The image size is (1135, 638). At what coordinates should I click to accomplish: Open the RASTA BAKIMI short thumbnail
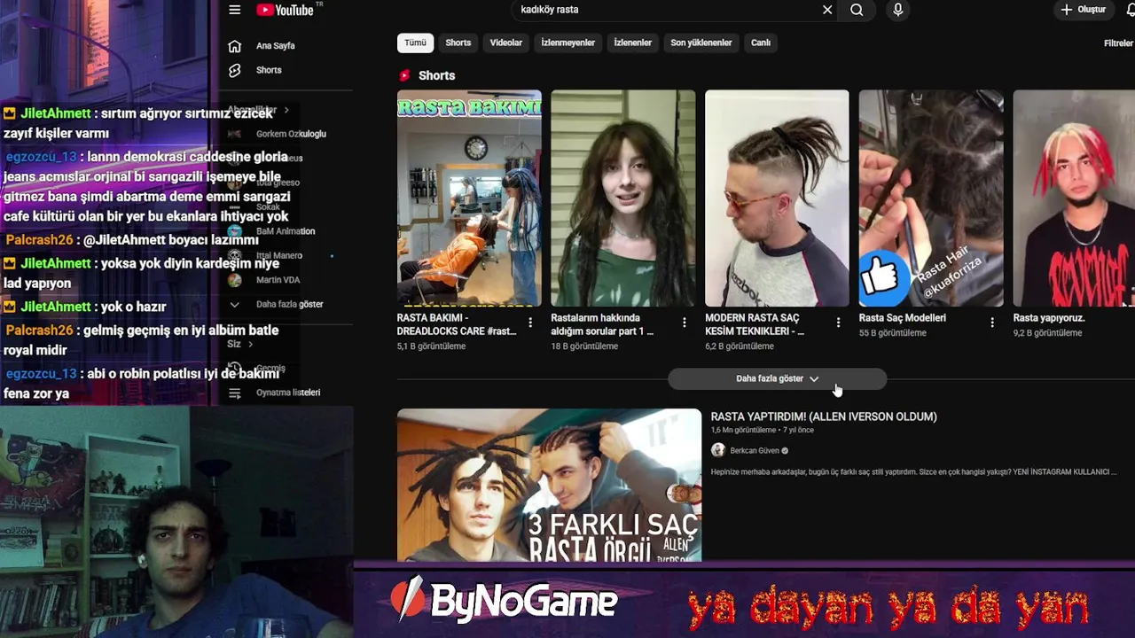(469, 198)
